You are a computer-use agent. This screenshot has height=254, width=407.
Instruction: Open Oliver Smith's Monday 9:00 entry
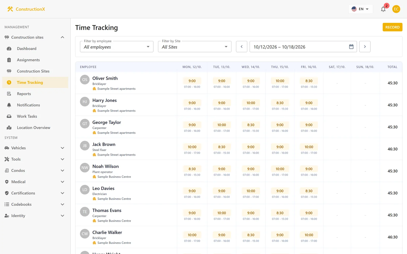192,81
